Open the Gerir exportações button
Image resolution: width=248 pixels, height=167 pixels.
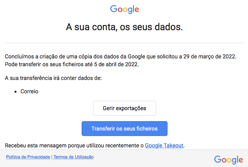(x=124, y=108)
